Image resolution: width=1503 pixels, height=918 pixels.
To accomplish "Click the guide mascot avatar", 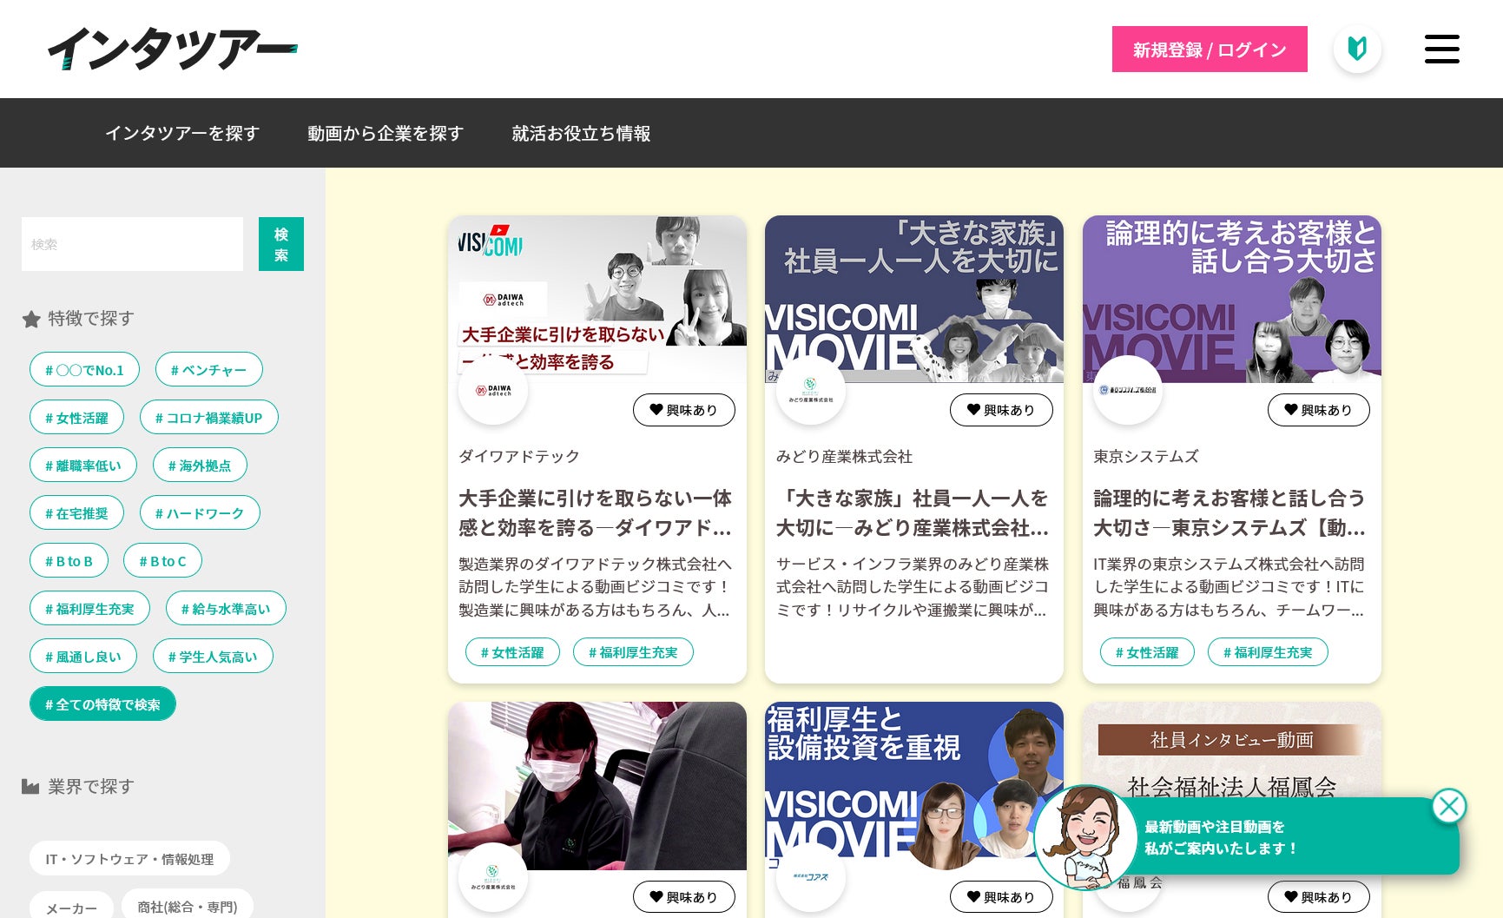I will pyautogui.click(x=1085, y=837).
